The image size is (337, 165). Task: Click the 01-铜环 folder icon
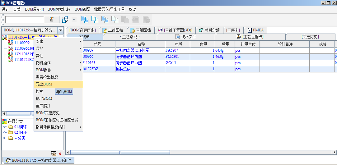tap(10, 127)
